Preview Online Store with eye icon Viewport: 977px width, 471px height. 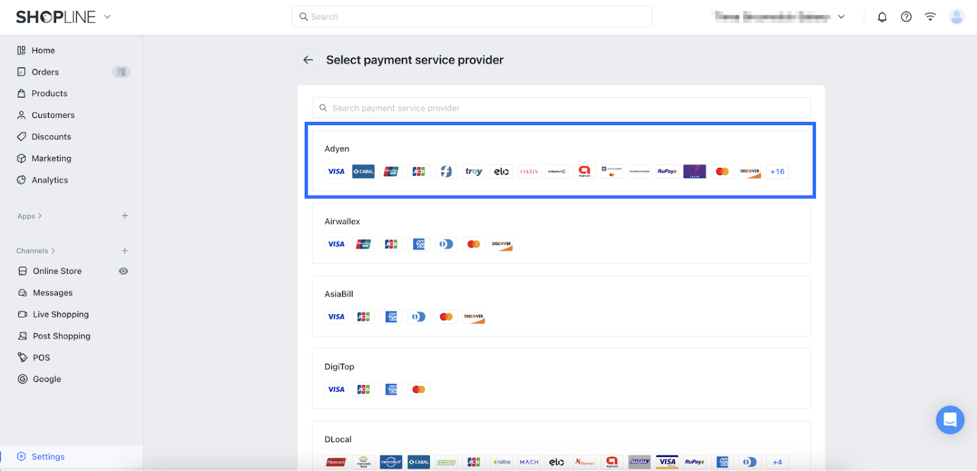click(123, 271)
